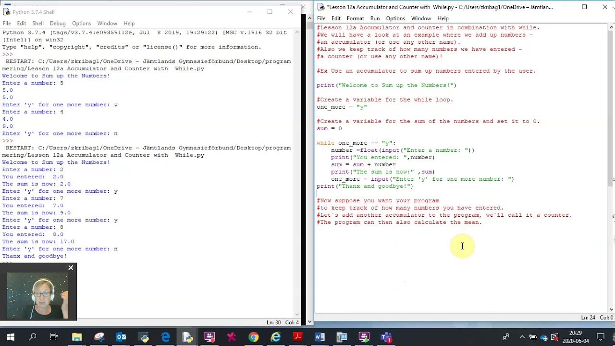
Task: Open Edit menu in Lesson 12a editor
Action: coord(336,18)
